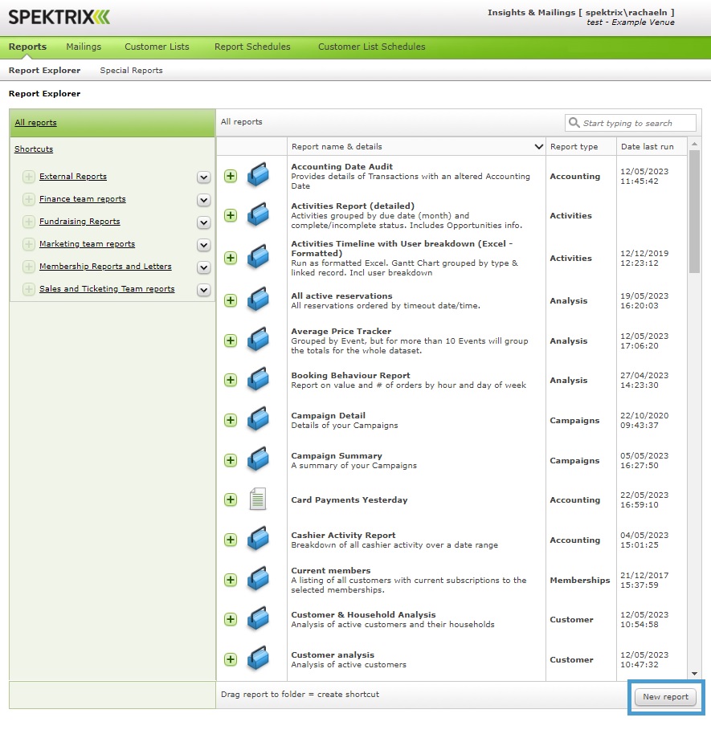
Task: Click the plus icon for Accounting Date Audit
Action: (x=231, y=176)
